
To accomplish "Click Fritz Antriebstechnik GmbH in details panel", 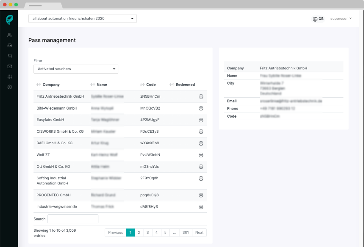I will pyautogui.click(x=283, y=68).
